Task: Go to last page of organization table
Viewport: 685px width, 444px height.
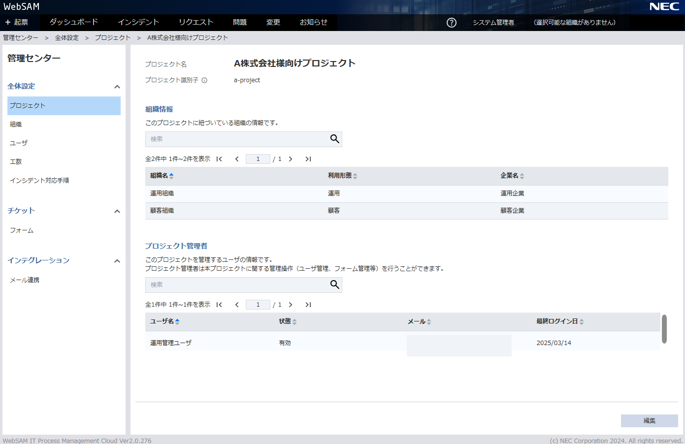Action: pos(308,159)
